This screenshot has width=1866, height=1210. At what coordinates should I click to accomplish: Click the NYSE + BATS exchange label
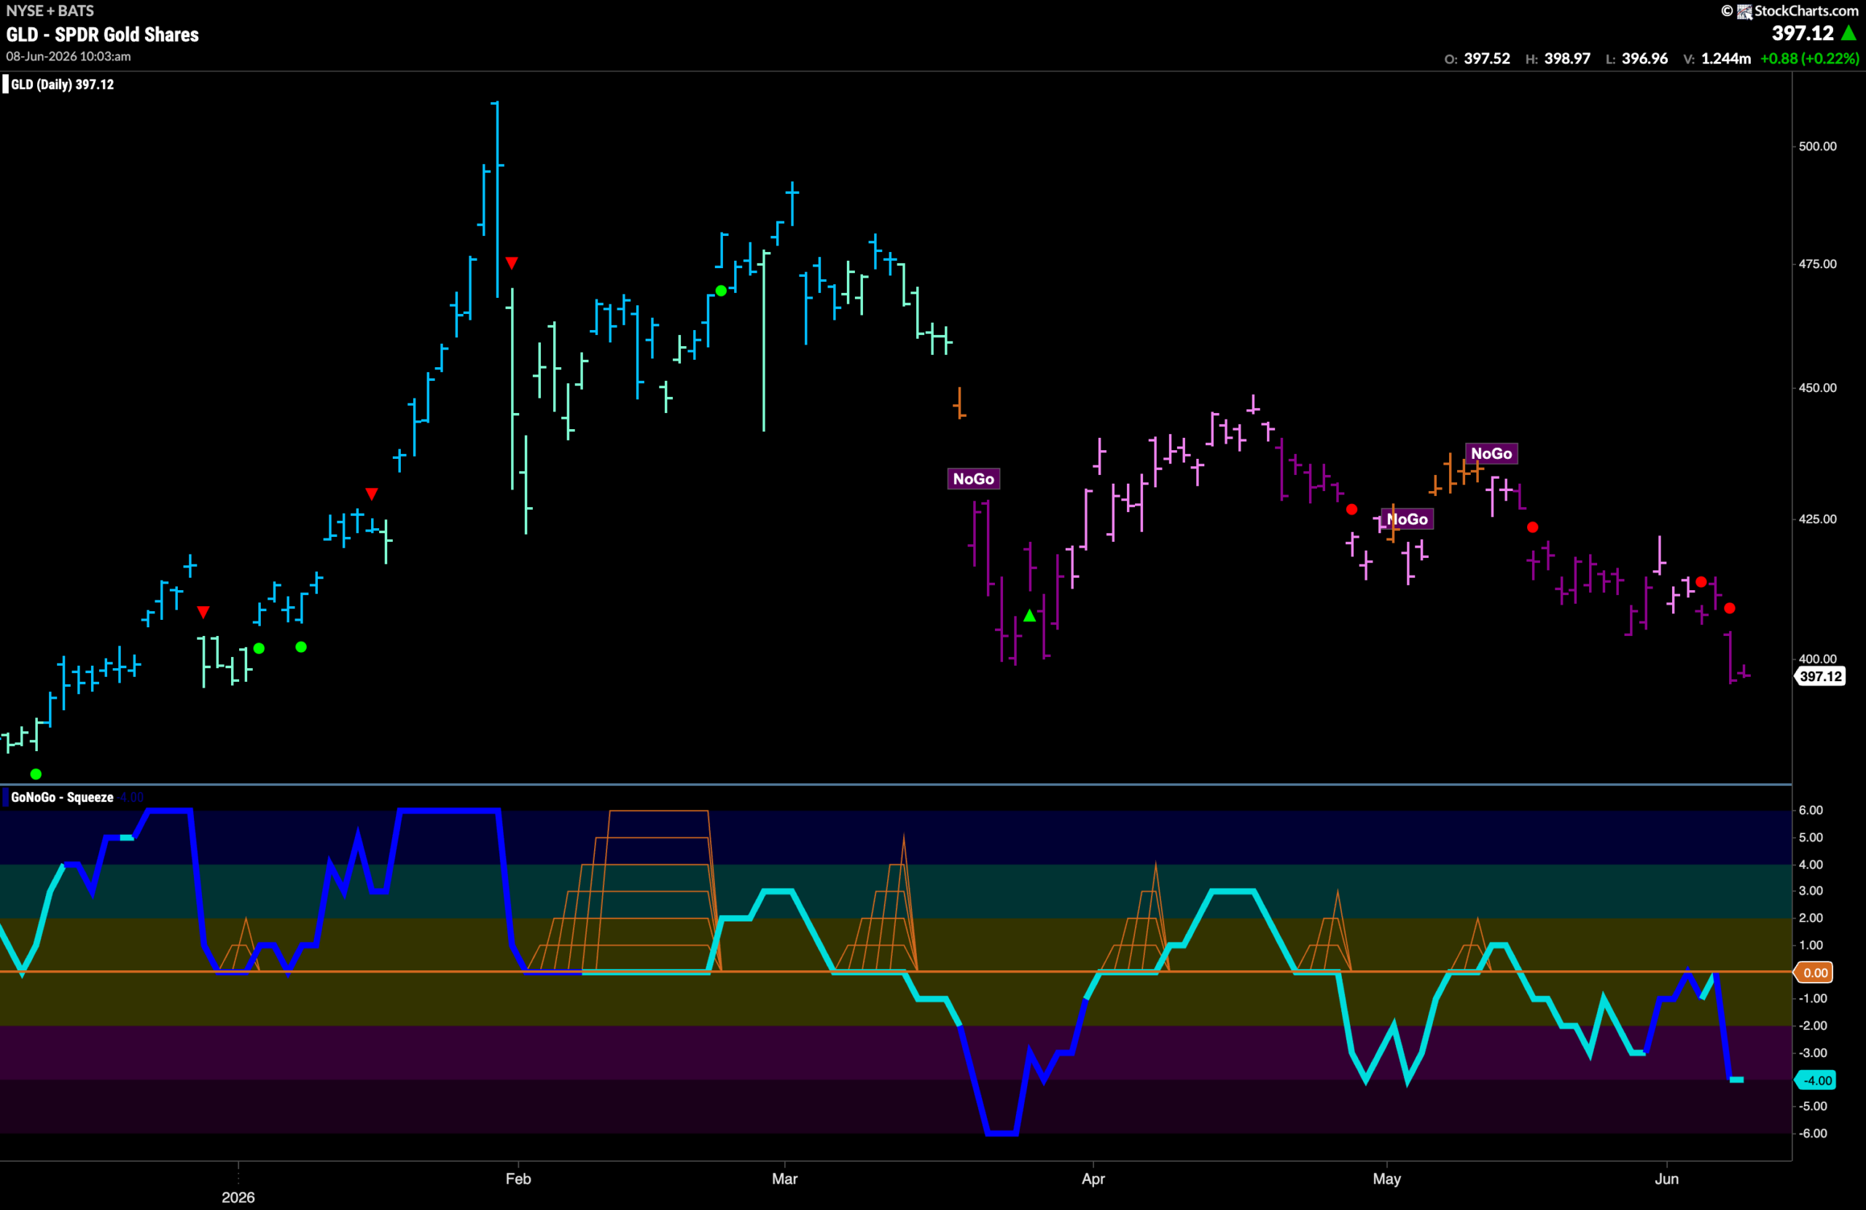[50, 10]
